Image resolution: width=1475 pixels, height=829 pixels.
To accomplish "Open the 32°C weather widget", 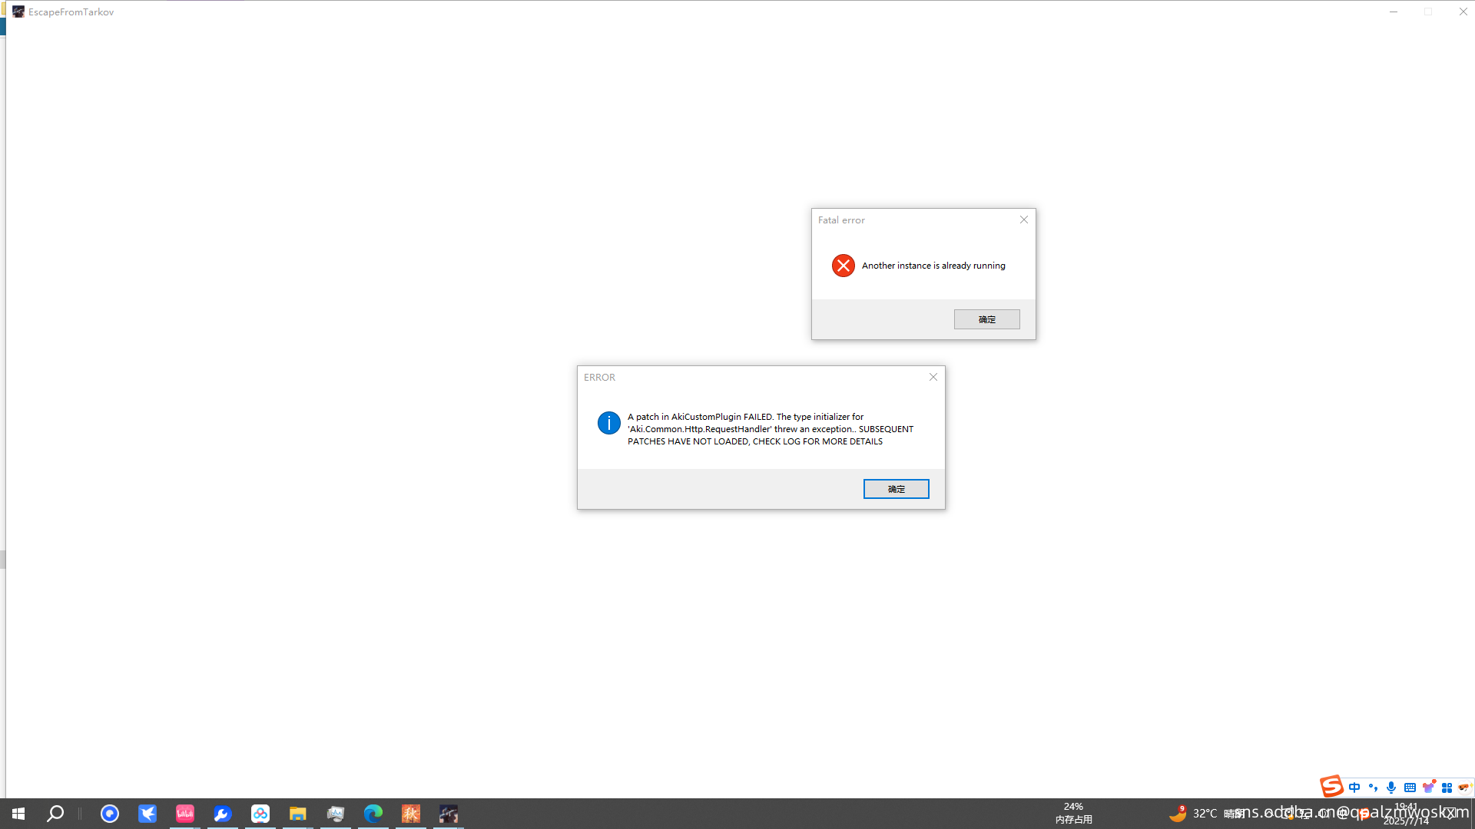I will coord(1206,814).
